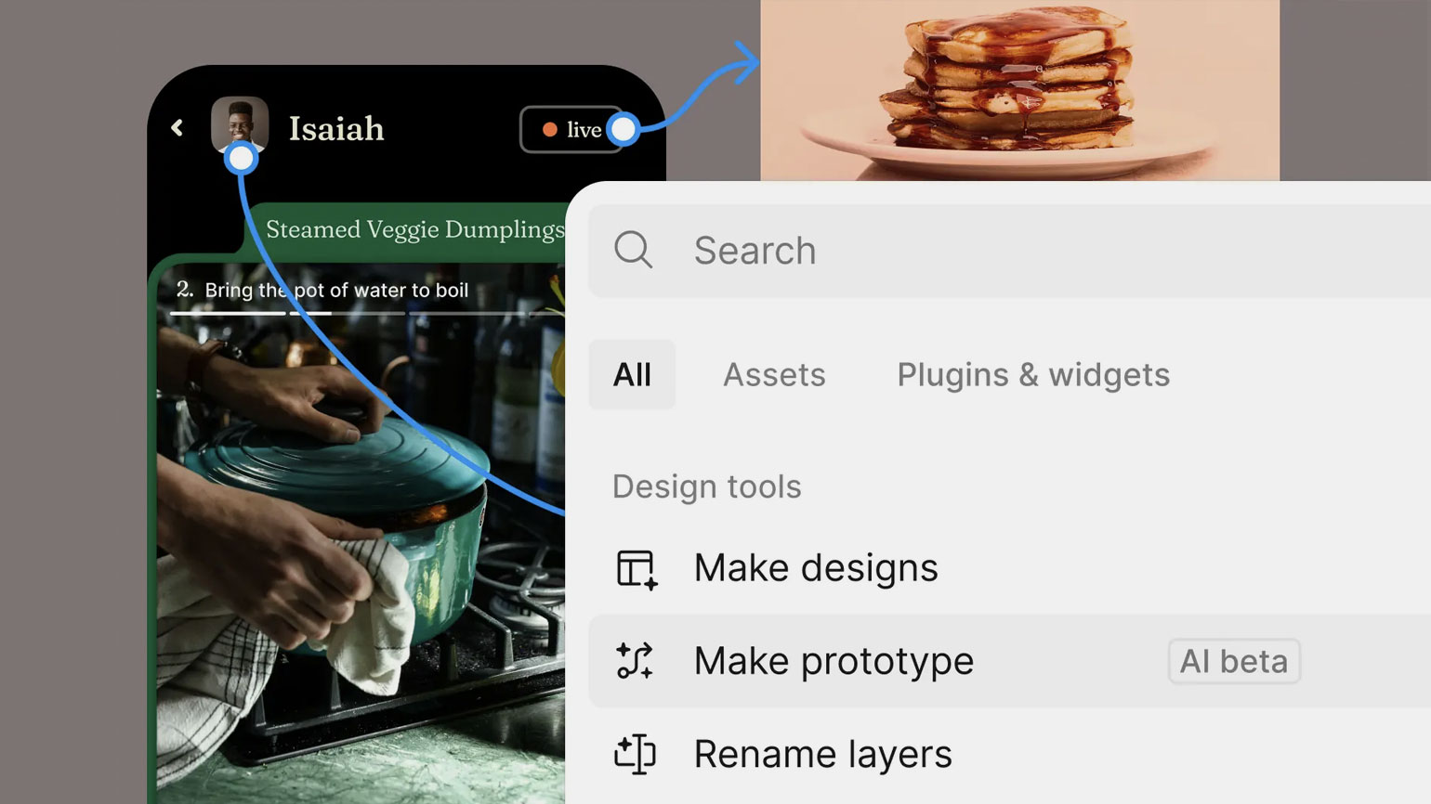Choose the Make designs menu entry

point(816,568)
